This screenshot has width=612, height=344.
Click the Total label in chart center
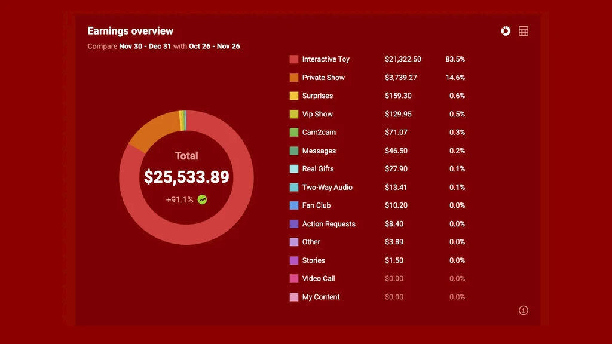(186, 156)
